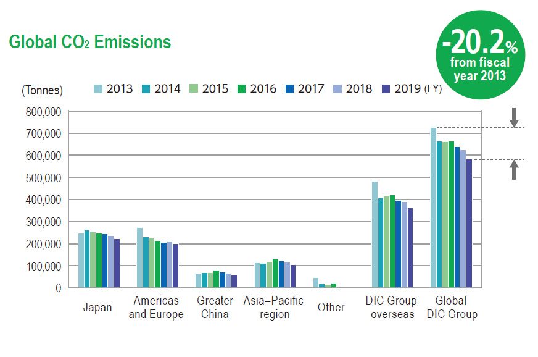Click the "(FY)" legend suffix
Image resolution: width=538 pixels, height=357 pixels.
pyautogui.click(x=433, y=89)
